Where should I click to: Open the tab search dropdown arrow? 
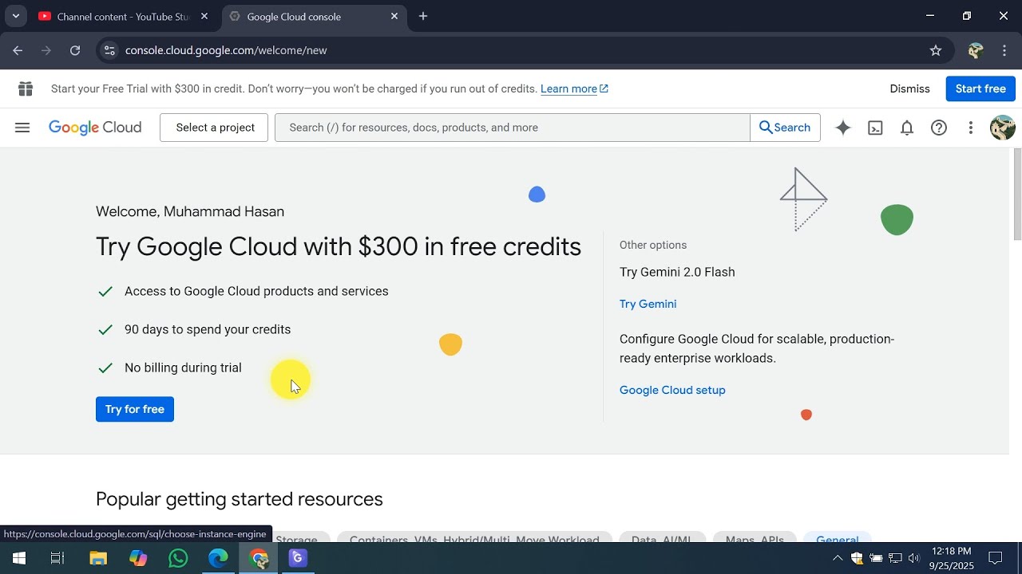(15, 16)
